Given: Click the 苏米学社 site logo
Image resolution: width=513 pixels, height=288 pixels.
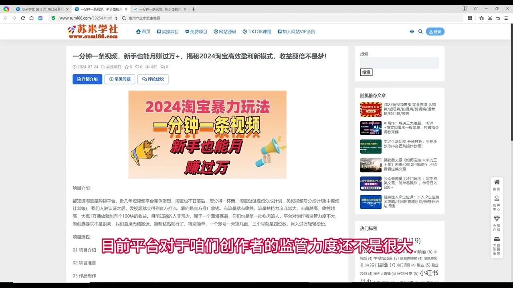Looking at the screenshot, I should pyautogui.click(x=93, y=32).
